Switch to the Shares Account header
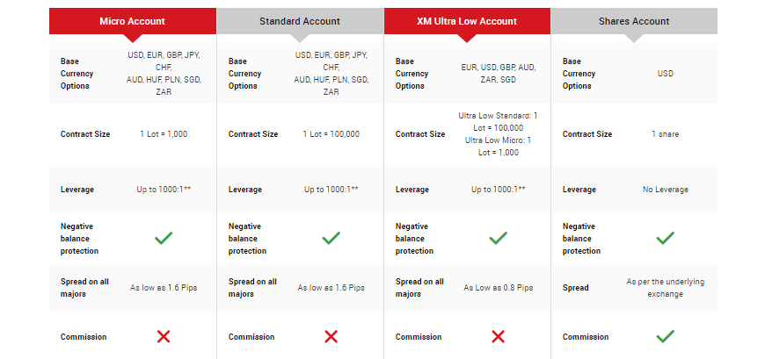 (x=634, y=21)
